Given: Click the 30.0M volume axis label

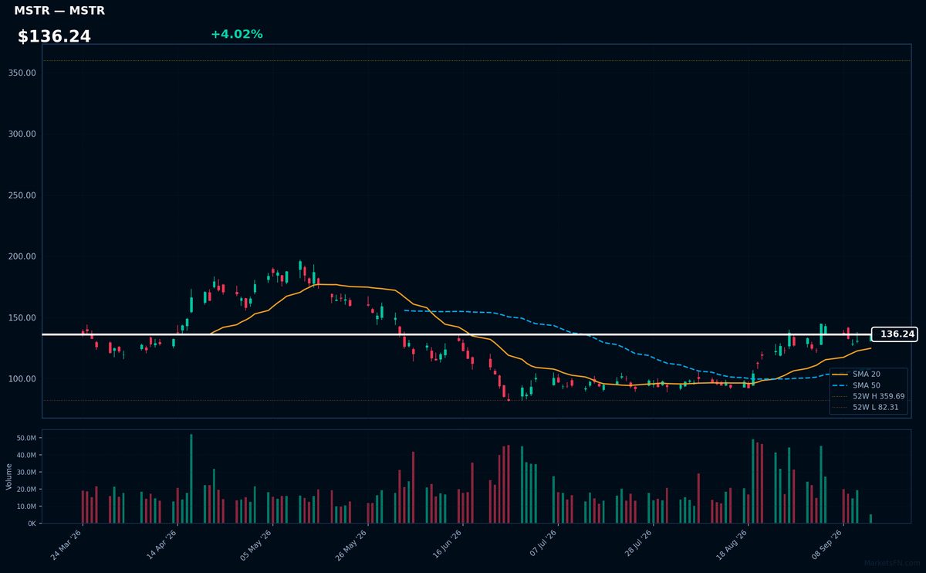Looking at the screenshot, I should 28,472.
